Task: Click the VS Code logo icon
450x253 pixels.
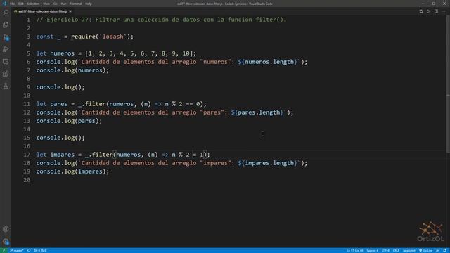Action: pos(4,4)
